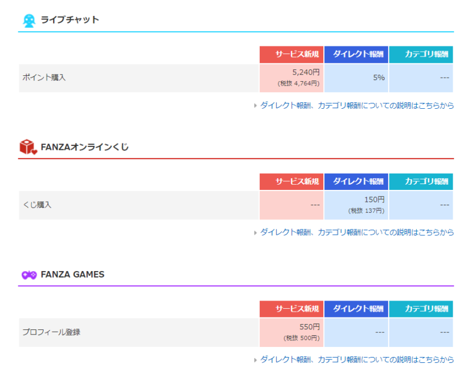
Task: Click the FANZAオンラインくじ dice icon
Action: pos(28,147)
